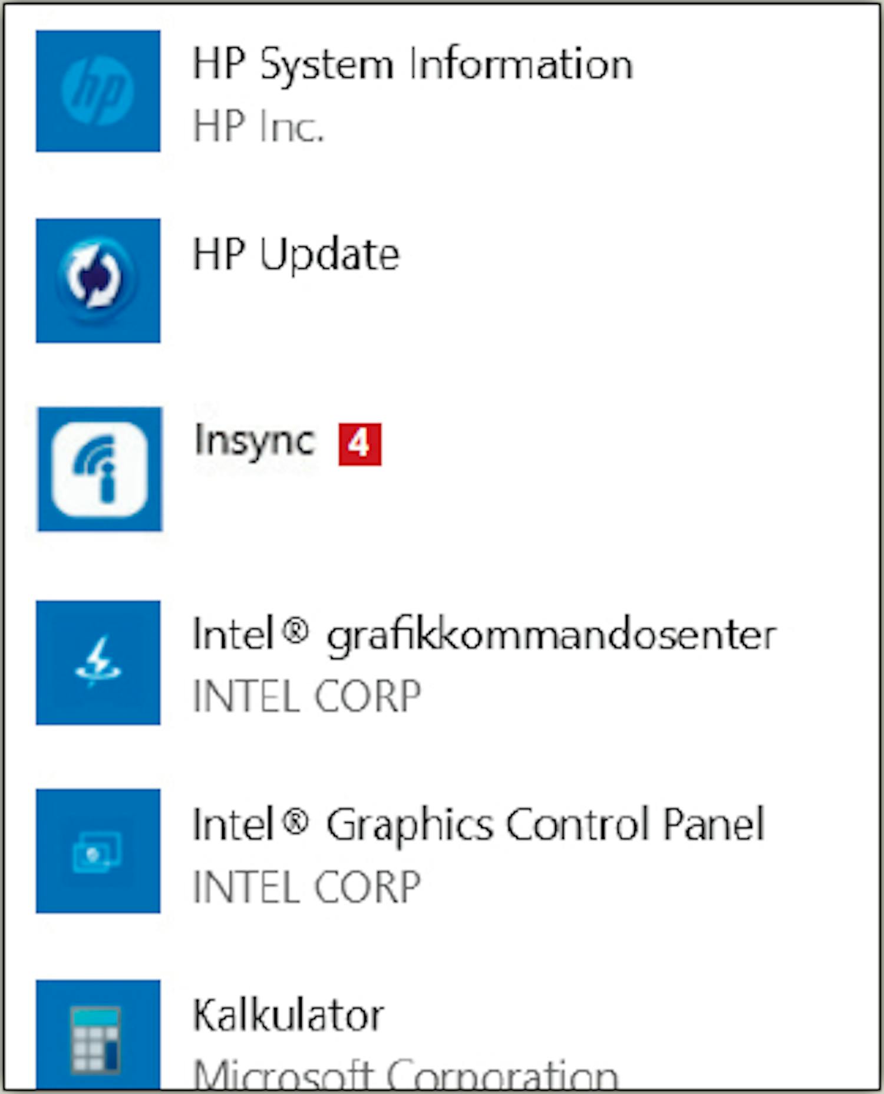Launch the Kalkulator calculator icon
Viewport: 884px width, 1094px height.
pyautogui.click(x=98, y=1034)
